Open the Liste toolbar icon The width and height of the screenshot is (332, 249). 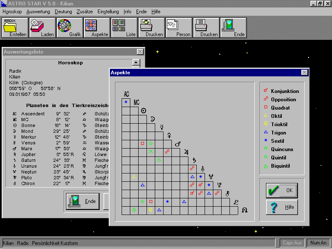(x=124, y=28)
